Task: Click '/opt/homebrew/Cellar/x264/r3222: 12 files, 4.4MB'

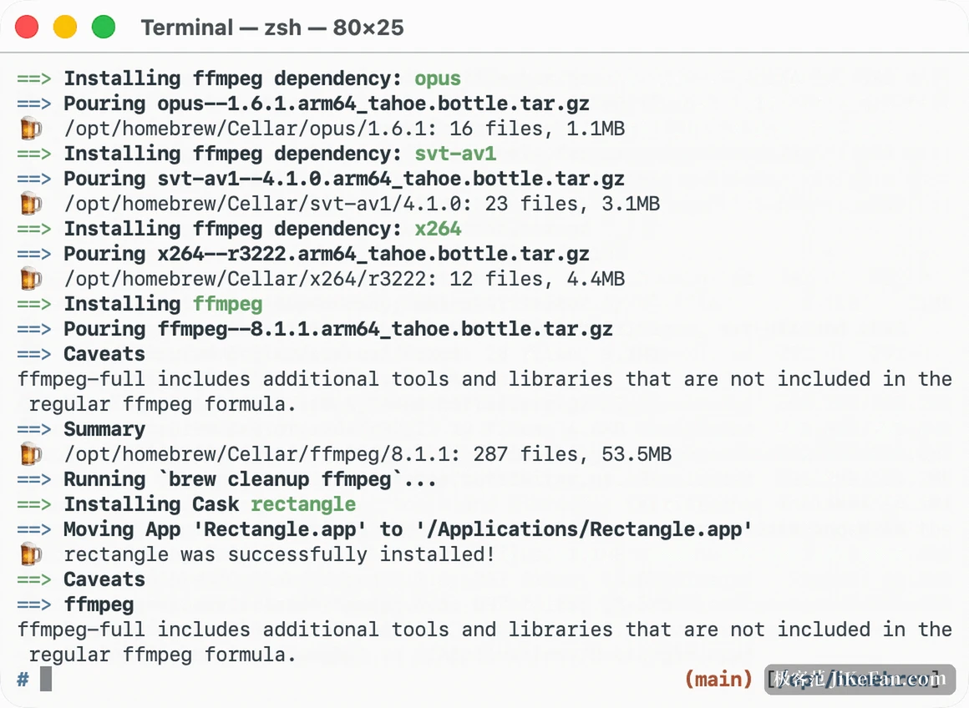Action: click(x=344, y=279)
